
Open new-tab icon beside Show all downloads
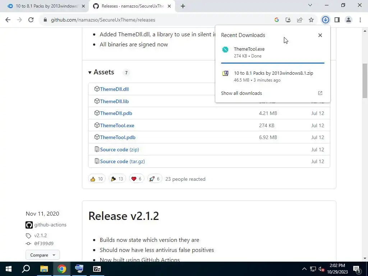pyautogui.click(x=320, y=93)
